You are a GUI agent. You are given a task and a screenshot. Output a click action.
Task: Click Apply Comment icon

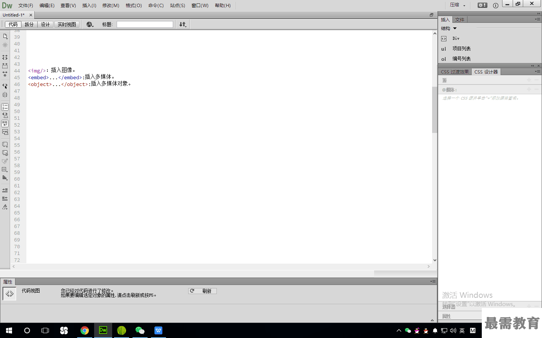(5, 145)
